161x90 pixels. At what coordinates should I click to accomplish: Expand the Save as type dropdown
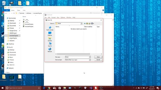coord(90,60)
